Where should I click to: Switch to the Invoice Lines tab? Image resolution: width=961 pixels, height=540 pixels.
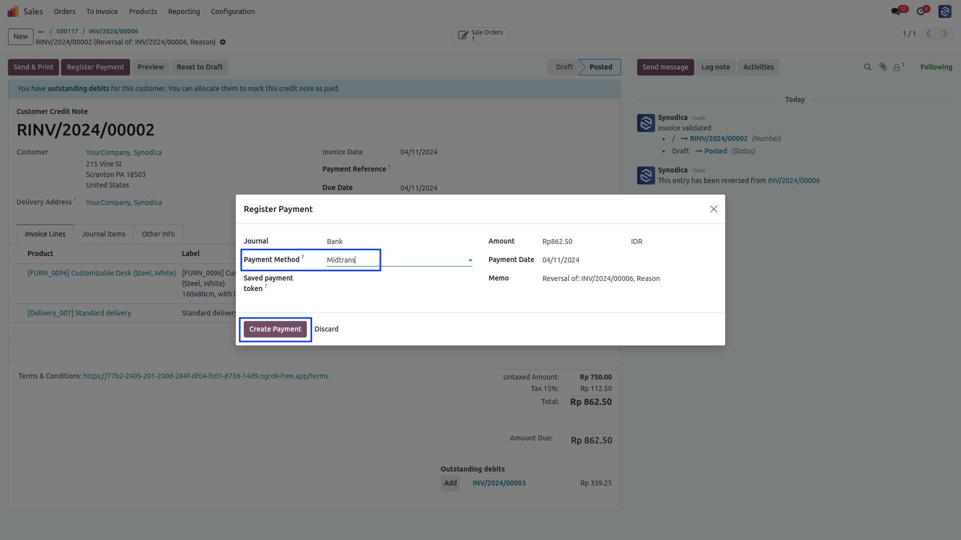45,234
